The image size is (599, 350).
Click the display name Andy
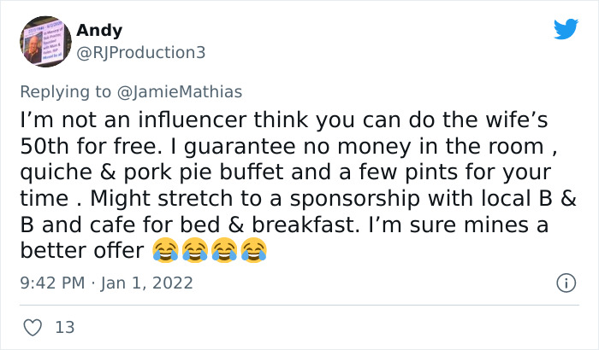click(99, 31)
